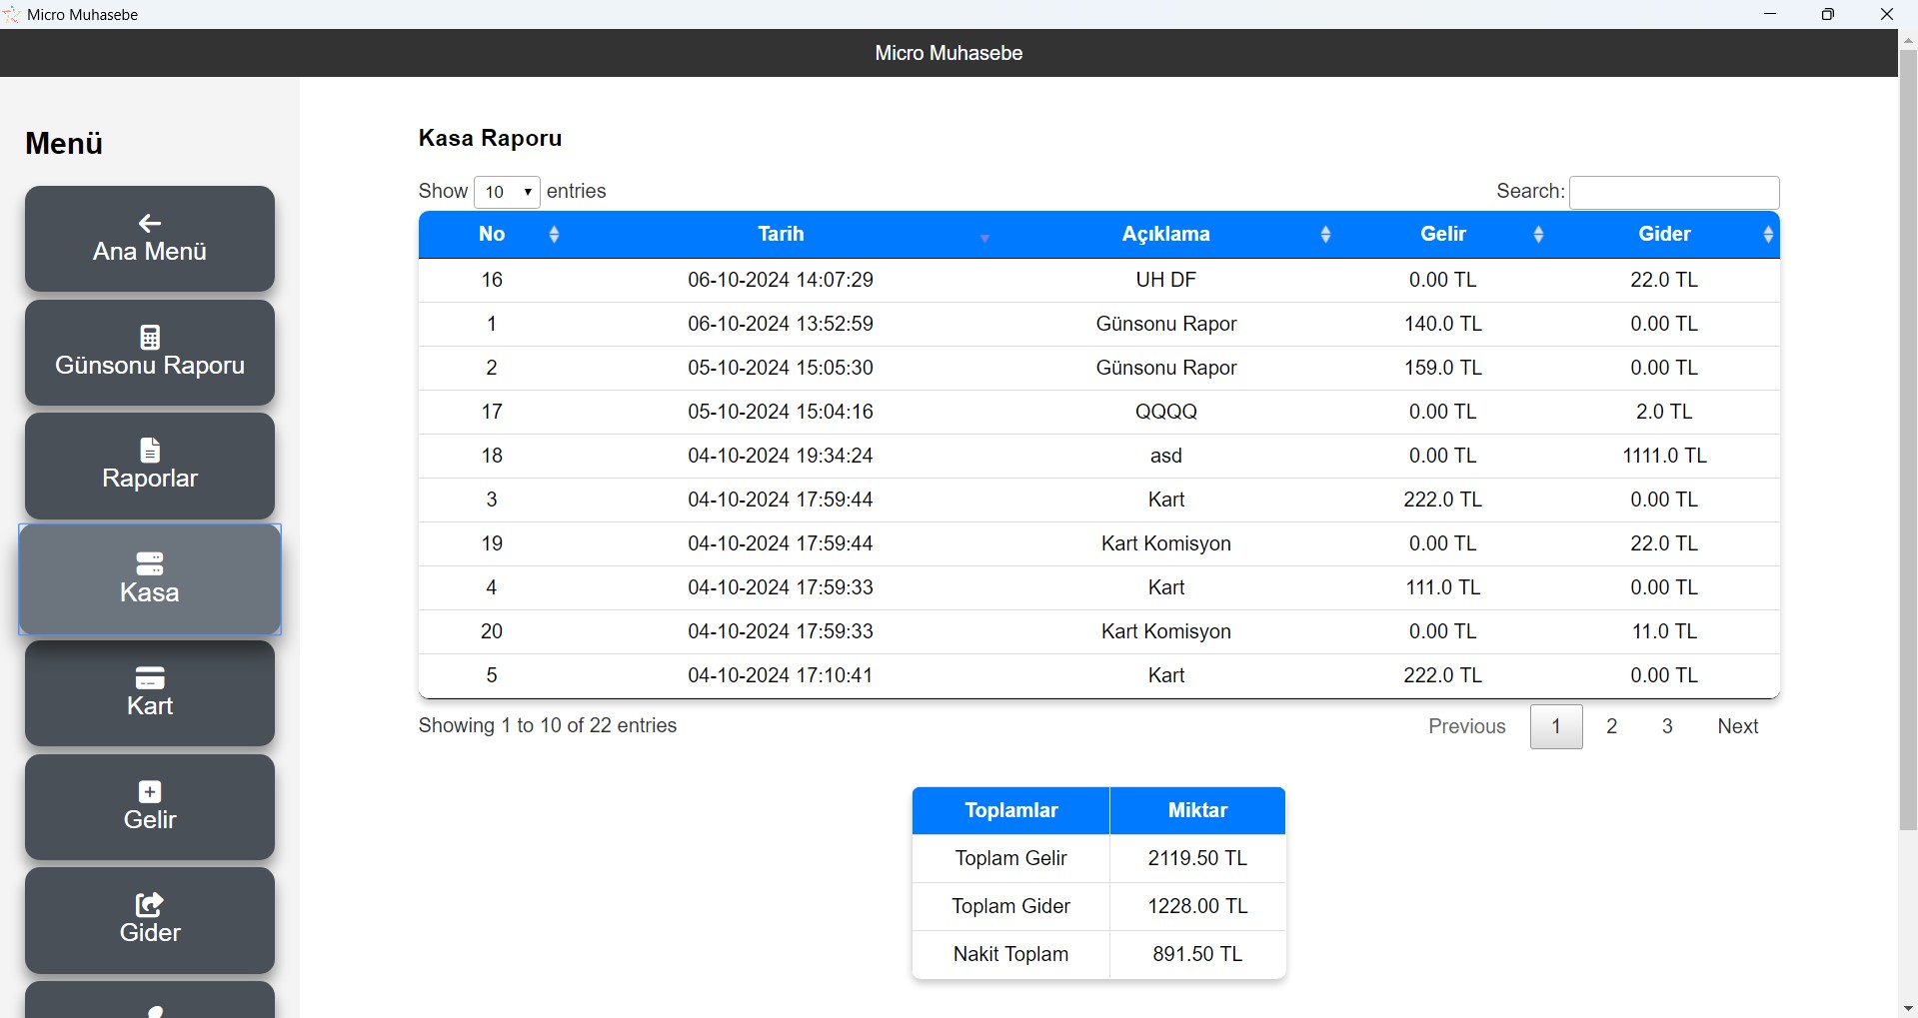
Task: Sort by Gelir column header
Action: tap(1443, 235)
